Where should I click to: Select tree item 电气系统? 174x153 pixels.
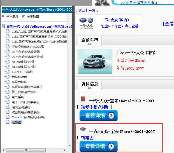point(18,97)
